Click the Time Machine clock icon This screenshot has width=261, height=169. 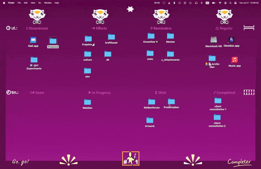(190, 3)
